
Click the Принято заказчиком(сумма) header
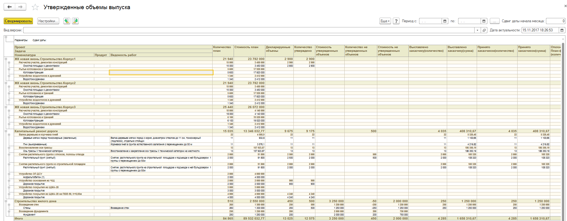coord(533,51)
